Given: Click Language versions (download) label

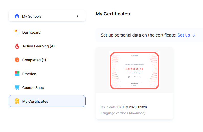Looking at the screenshot, I should (x=123, y=113).
